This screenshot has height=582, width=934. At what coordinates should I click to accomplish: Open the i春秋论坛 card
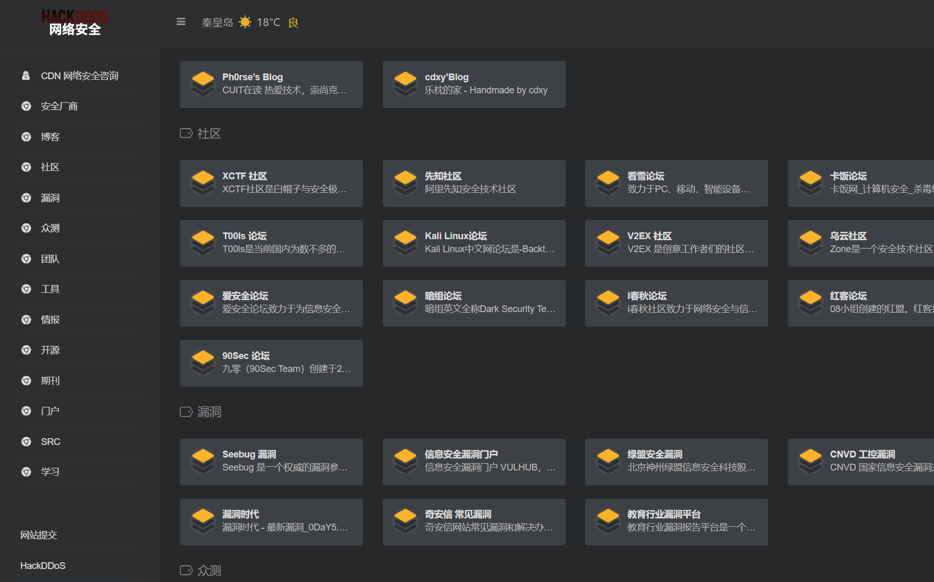tap(676, 303)
